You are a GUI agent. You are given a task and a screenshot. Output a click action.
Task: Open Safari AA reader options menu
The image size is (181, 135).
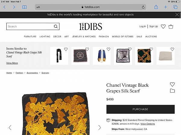38,7
